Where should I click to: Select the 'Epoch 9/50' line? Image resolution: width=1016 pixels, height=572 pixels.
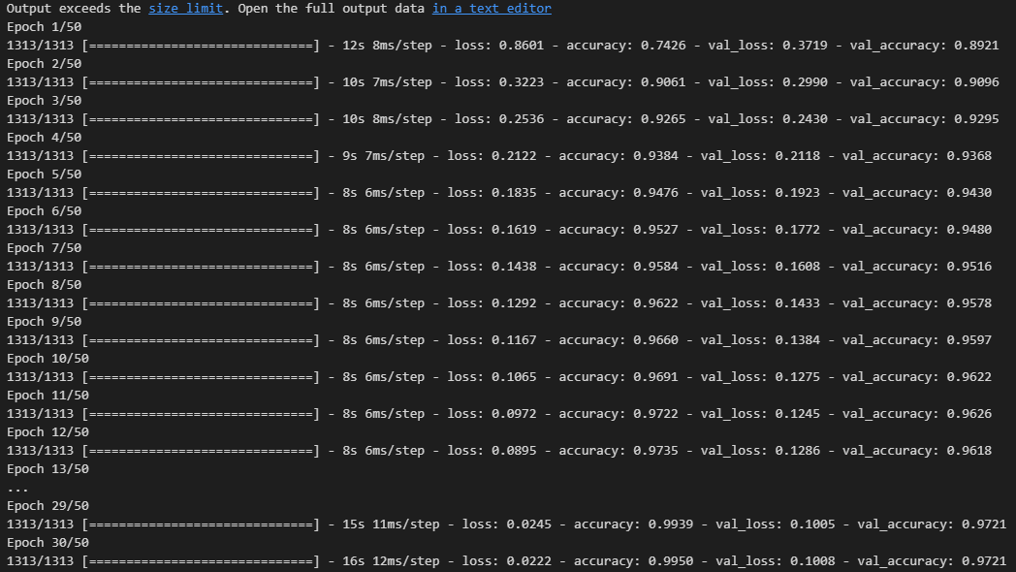(44, 322)
